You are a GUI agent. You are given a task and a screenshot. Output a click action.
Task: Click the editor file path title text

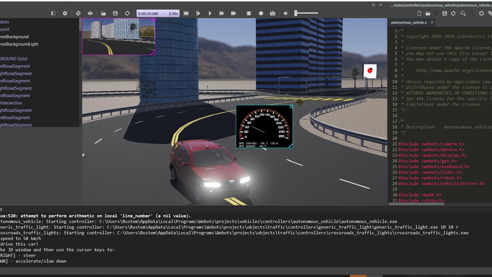(x=441, y=5)
